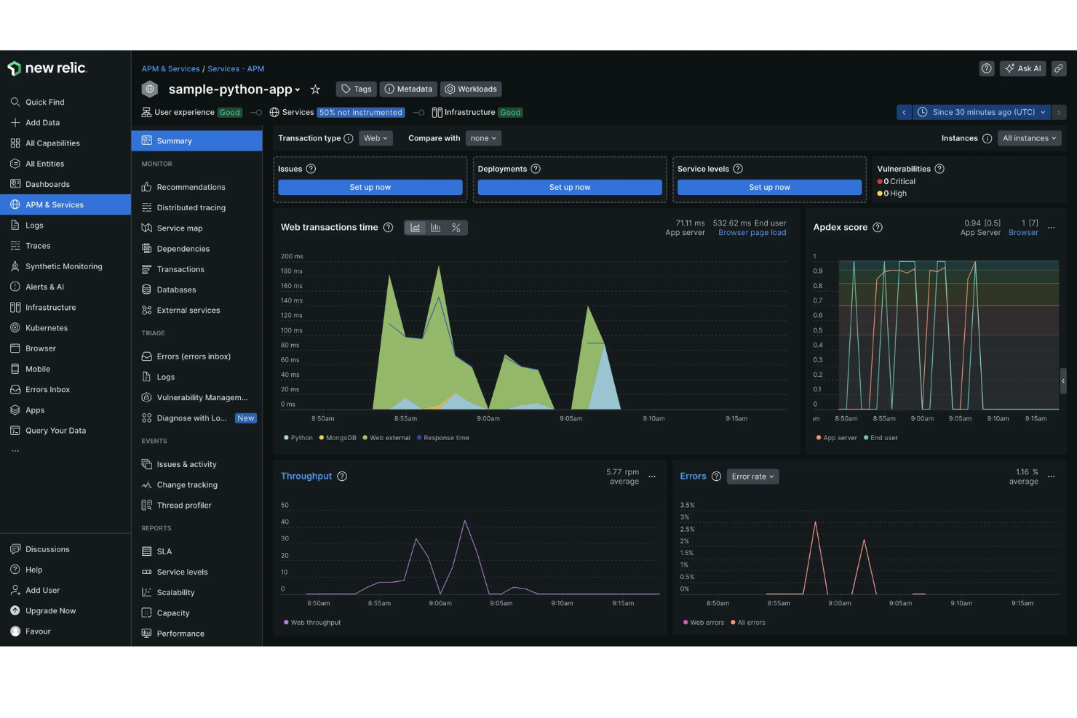The image size is (1077, 718).
Task: Open the Tags panel for sample-python-app
Action: (356, 89)
